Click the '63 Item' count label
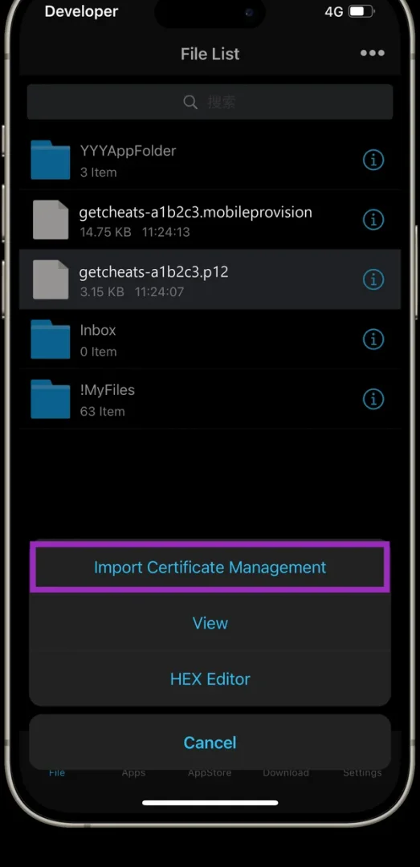The image size is (420, 867). [102, 411]
